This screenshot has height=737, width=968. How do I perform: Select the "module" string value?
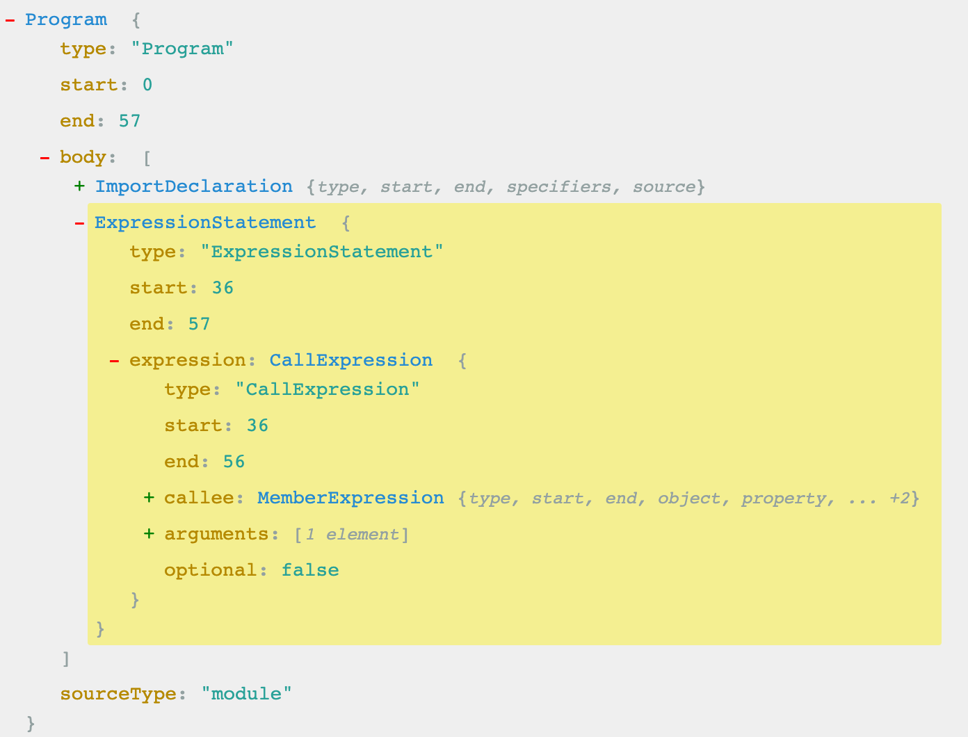point(246,694)
